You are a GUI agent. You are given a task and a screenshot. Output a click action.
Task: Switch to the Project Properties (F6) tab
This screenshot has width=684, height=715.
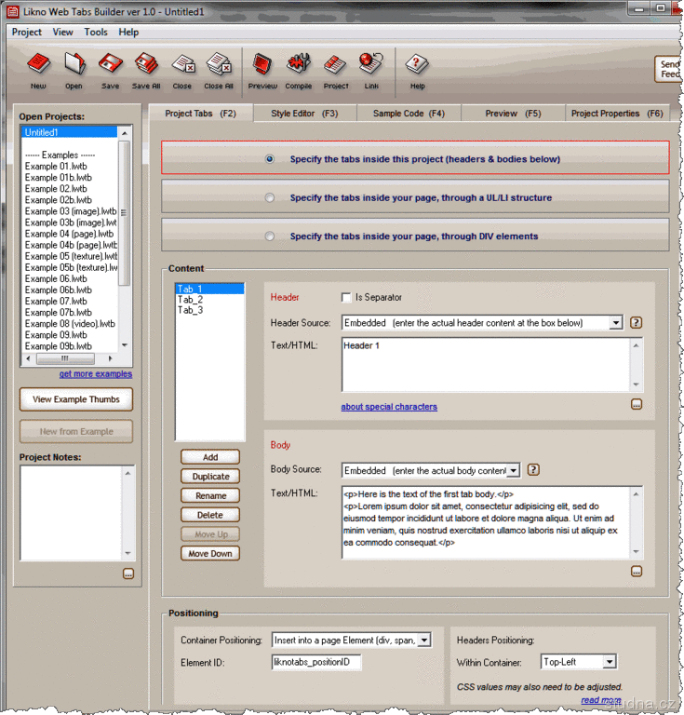pos(617,114)
